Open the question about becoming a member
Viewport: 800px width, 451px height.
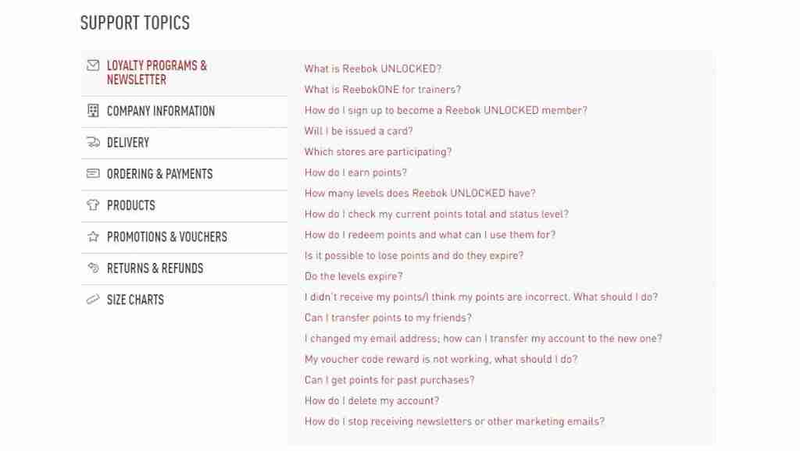click(445, 110)
